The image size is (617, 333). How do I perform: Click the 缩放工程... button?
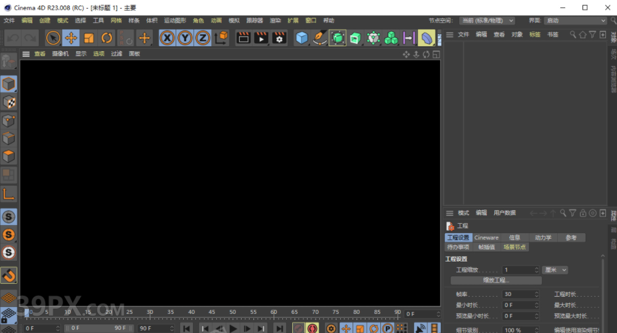coord(496,281)
